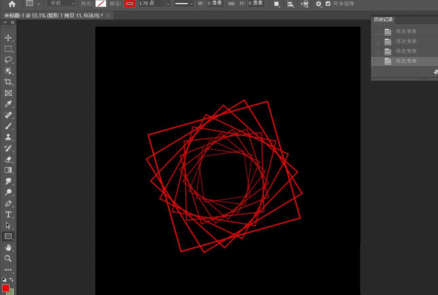Open the stroke width dropdown arrow

point(168,4)
